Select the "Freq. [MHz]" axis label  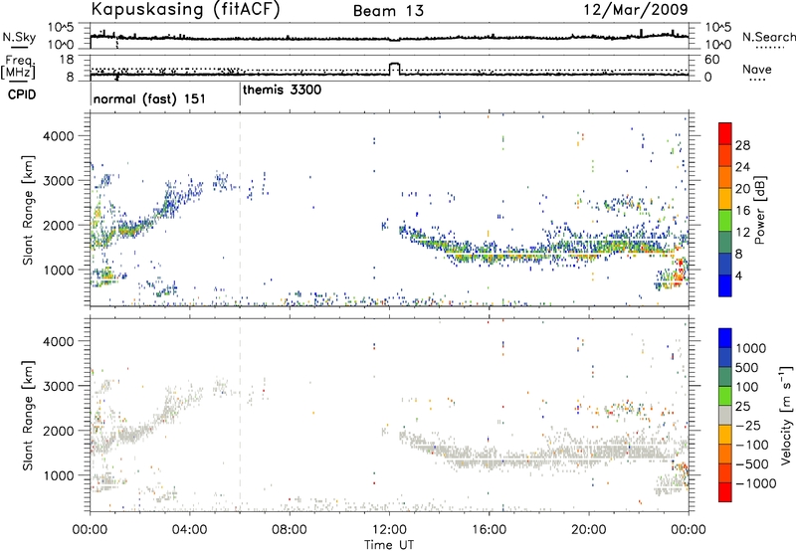click(x=20, y=67)
